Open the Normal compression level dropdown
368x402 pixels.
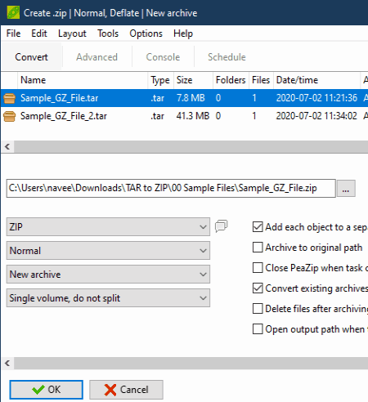coord(108,250)
